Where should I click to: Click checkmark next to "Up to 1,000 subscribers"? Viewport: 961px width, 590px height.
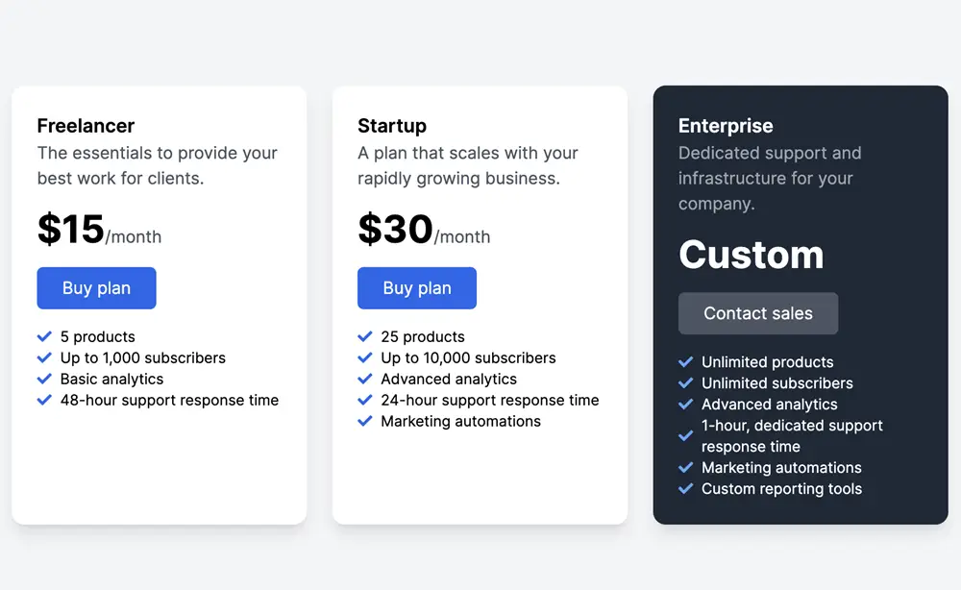[44, 357]
